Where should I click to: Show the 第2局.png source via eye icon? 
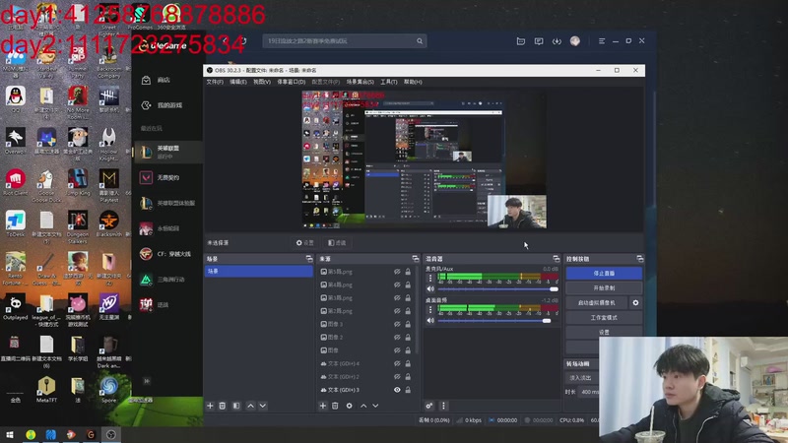point(397,311)
